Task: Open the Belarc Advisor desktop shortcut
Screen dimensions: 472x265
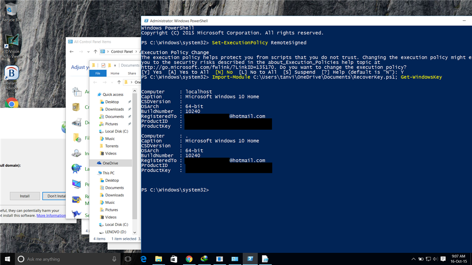Action: [12, 77]
